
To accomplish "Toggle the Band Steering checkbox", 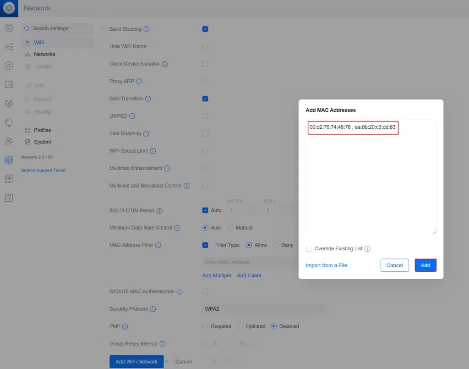I will point(205,29).
